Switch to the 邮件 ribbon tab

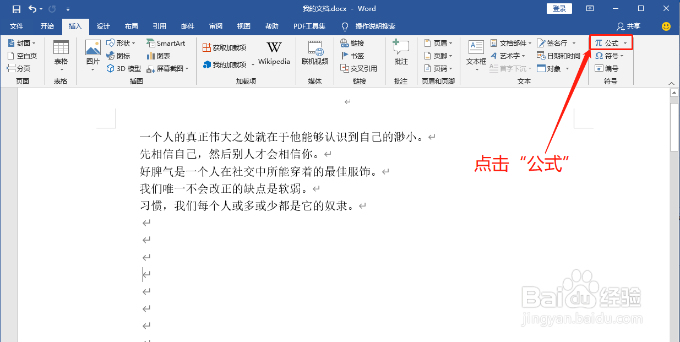click(x=188, y=26)
